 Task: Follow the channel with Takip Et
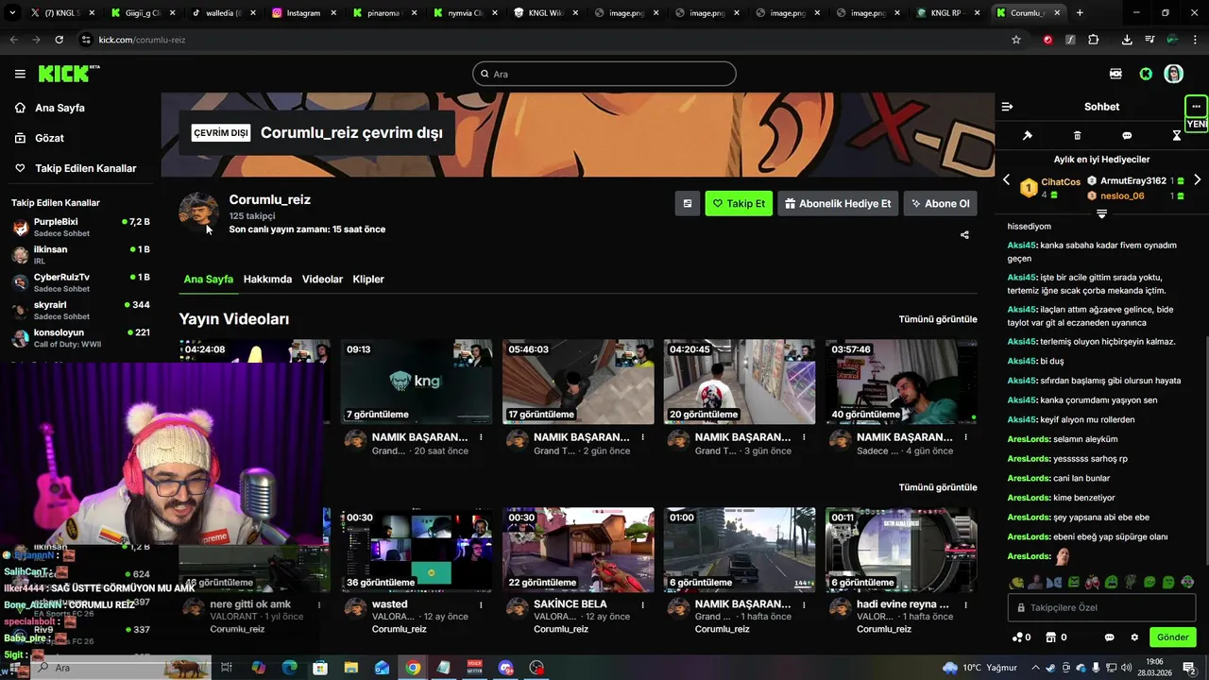[x=739, y=203]
